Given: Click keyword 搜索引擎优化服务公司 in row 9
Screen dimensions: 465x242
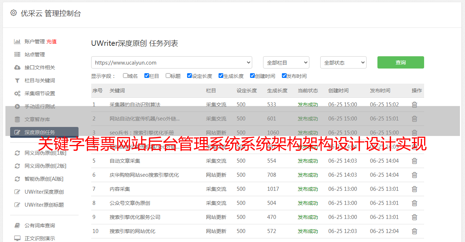Looking at the screenshot, I should click(135, 217).
